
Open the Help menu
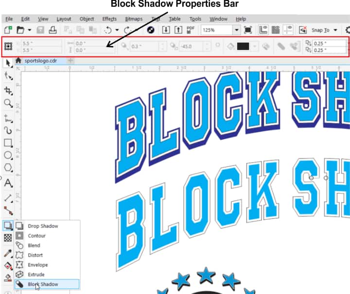[x=241, y=19]
